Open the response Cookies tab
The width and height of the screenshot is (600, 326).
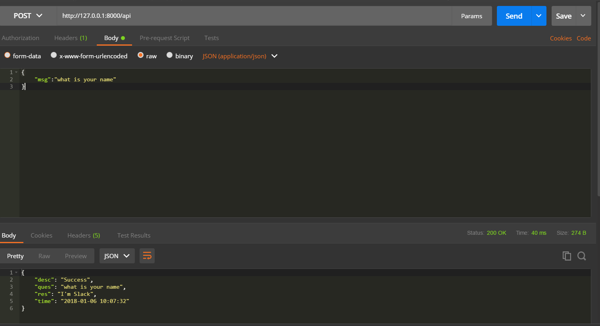click(x=42, y=235)
